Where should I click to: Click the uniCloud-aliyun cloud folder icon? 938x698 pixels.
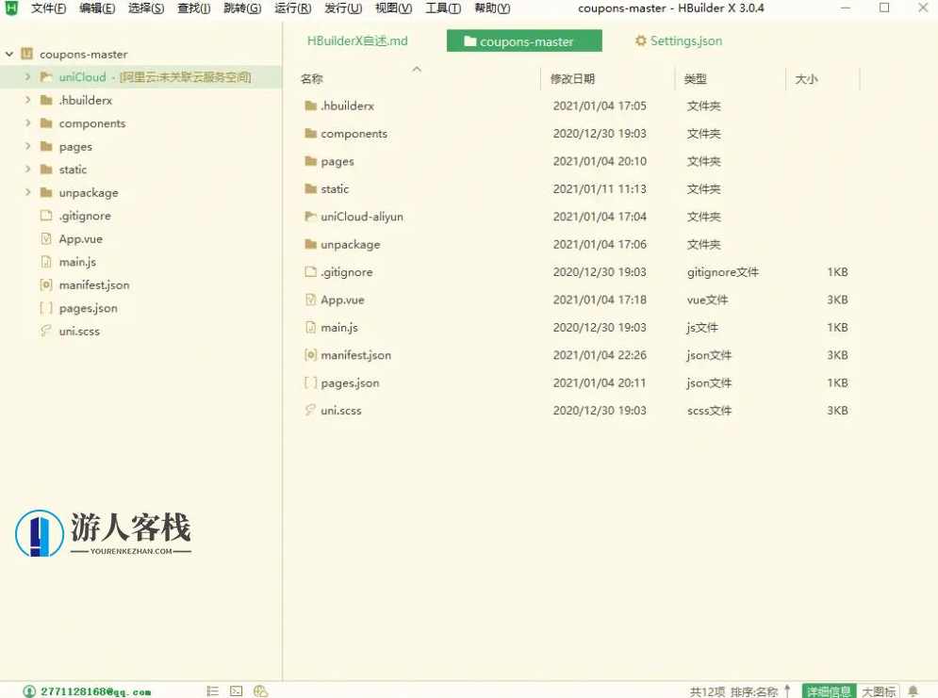[311, 216]
